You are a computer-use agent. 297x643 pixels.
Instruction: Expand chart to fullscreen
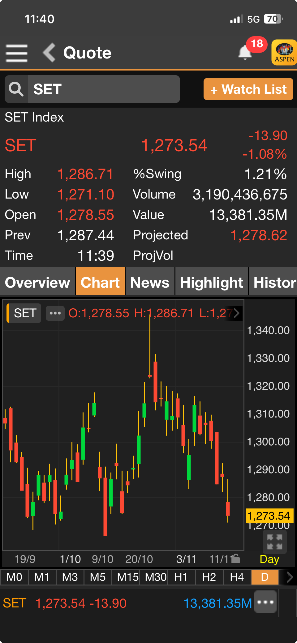(274, 542)
